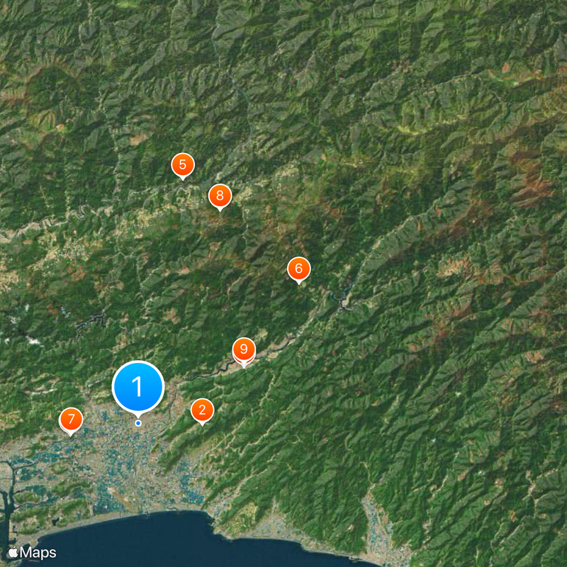Click the narrow reservoir north of pin 7

point(91,321)
